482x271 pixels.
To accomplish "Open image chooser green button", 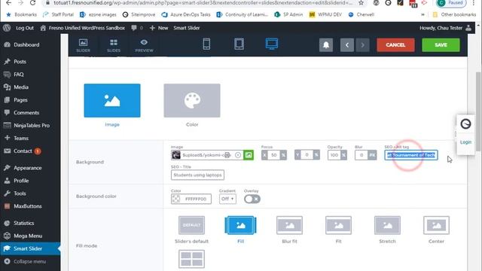I will (249, 155).
